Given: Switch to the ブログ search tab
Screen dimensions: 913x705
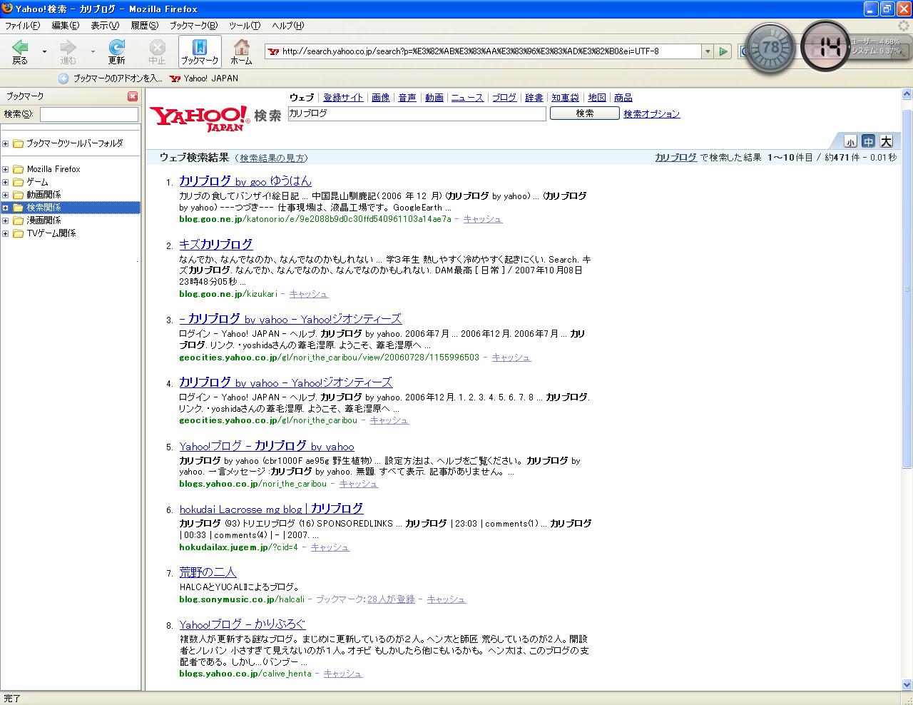Looking at the screenshot, I should point(504,98).
